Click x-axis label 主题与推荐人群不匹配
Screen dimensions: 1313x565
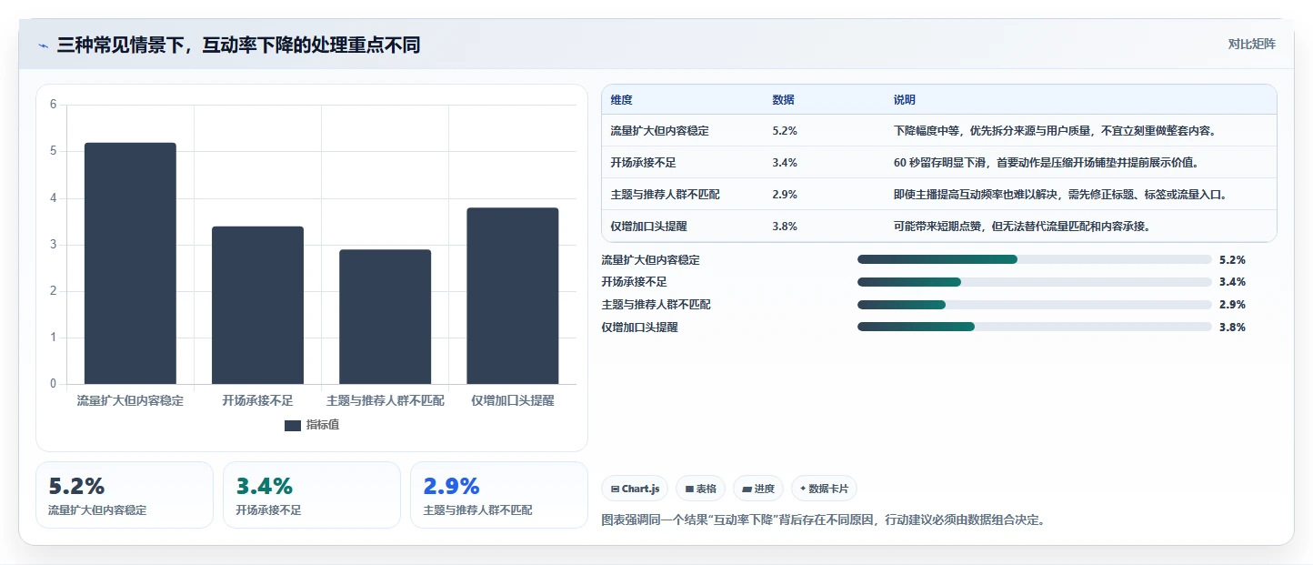(x=386, y=400)
